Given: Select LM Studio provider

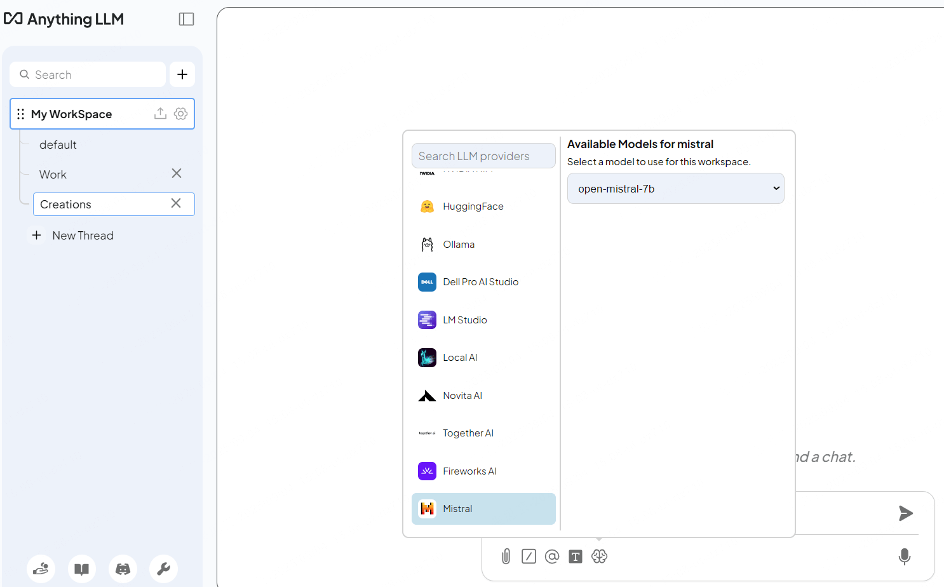Looking at the screenshot, I should tap(483, 320).
